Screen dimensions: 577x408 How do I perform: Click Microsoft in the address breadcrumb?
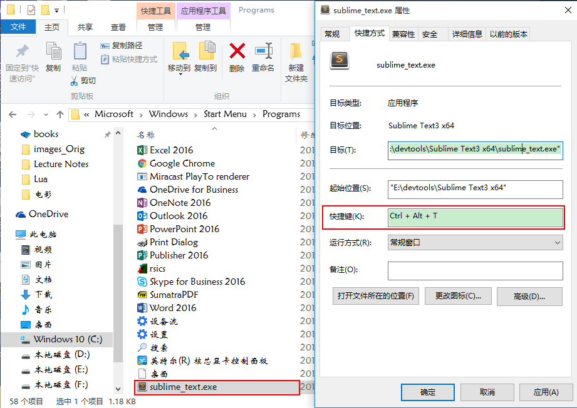(x=114, y=115)
